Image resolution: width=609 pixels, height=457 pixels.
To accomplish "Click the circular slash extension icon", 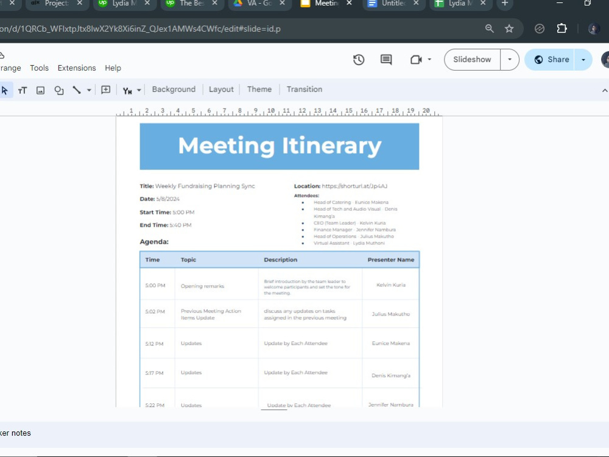I will pos(540,29).
